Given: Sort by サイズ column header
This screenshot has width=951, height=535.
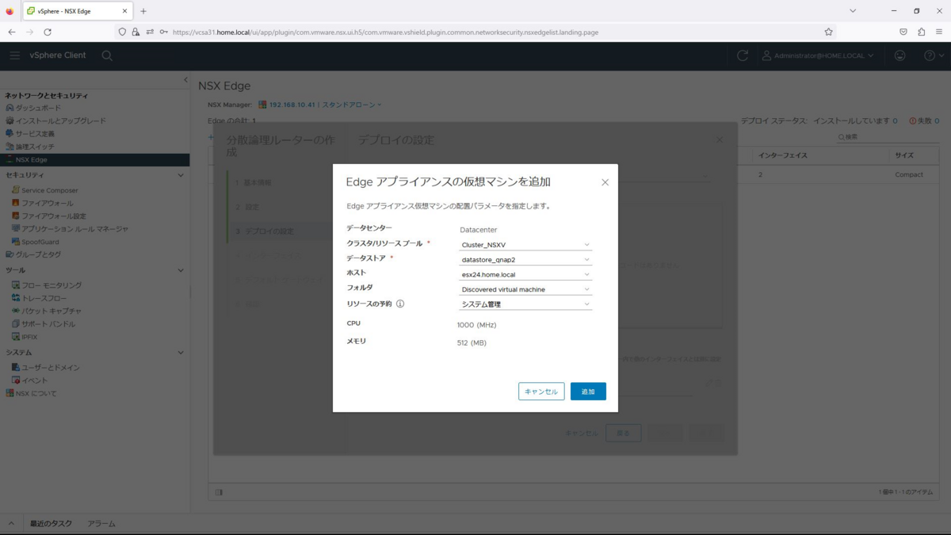Looking at the screenshot, I should [x=904, y=155].
